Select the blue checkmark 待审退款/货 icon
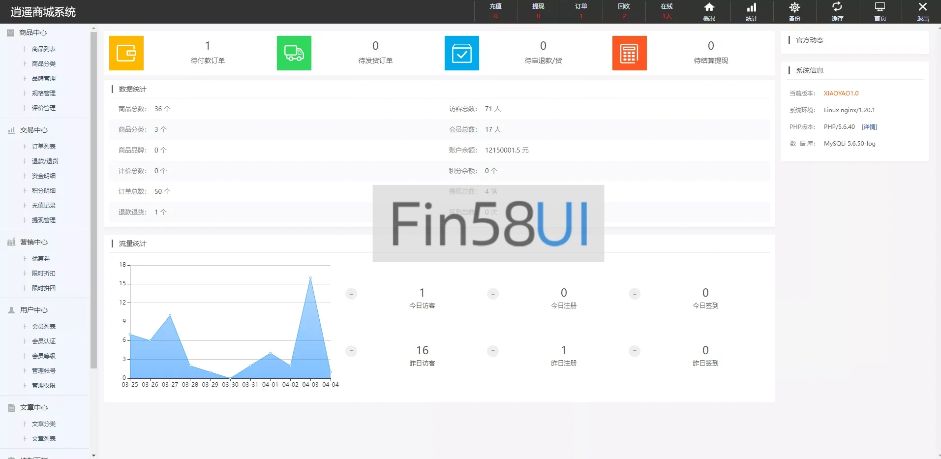Viewport: 941px width, 459px height. coord(462,53)
